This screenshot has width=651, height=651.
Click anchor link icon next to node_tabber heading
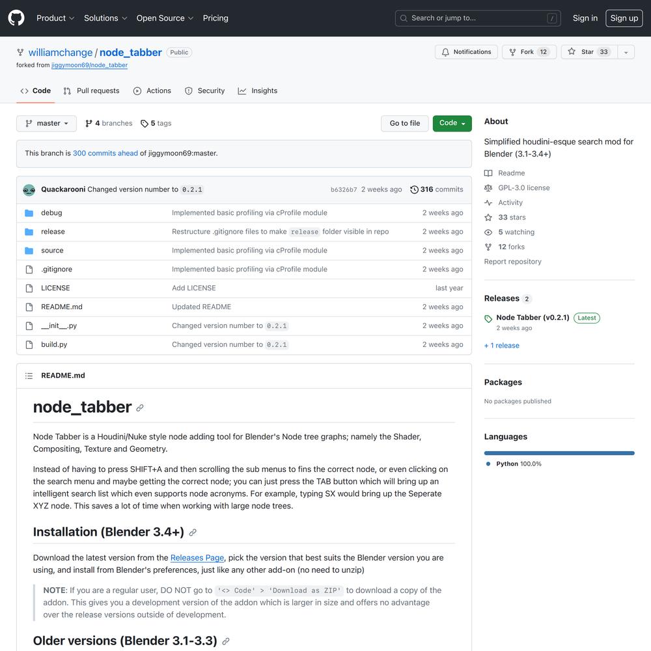(x=140, y=408)
